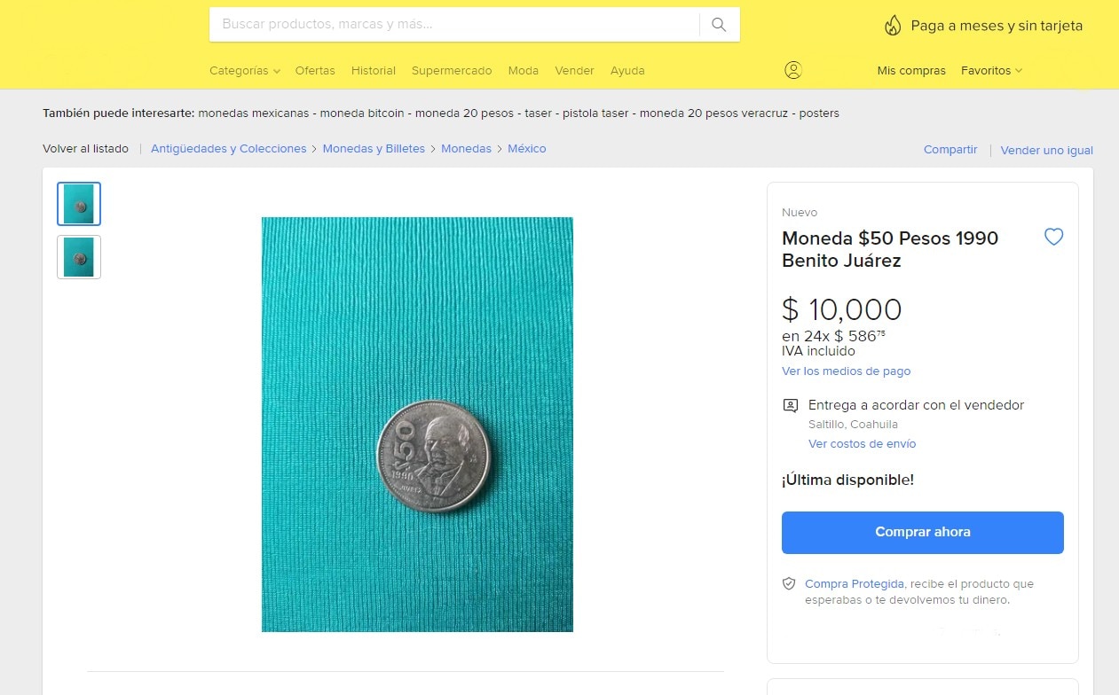1119x695 pixels.
Task: Click Compartir to share listing
Action: click(x=950, y=150)
